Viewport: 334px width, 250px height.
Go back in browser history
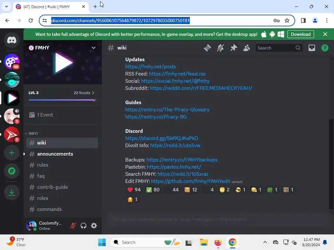click(7, 21)
